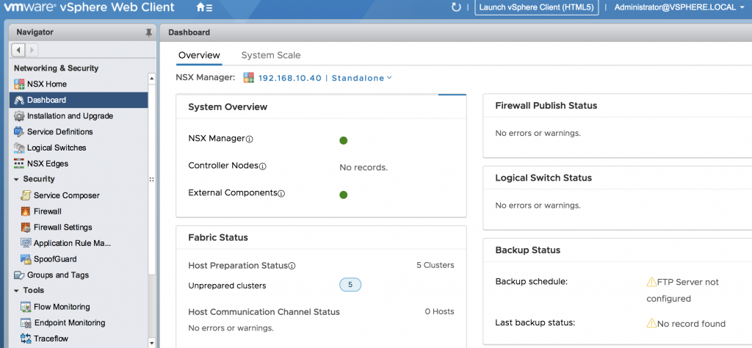Click 'FTP Server not configured' text
752x348 pixels.
[x=683, y=291]
